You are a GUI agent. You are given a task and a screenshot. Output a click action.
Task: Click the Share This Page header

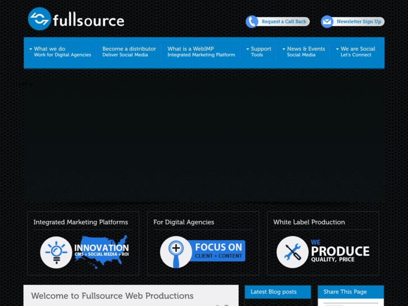click(x=351, y=292)
